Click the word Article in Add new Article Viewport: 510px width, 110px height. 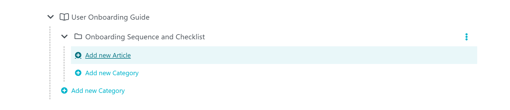coord(122,55)
